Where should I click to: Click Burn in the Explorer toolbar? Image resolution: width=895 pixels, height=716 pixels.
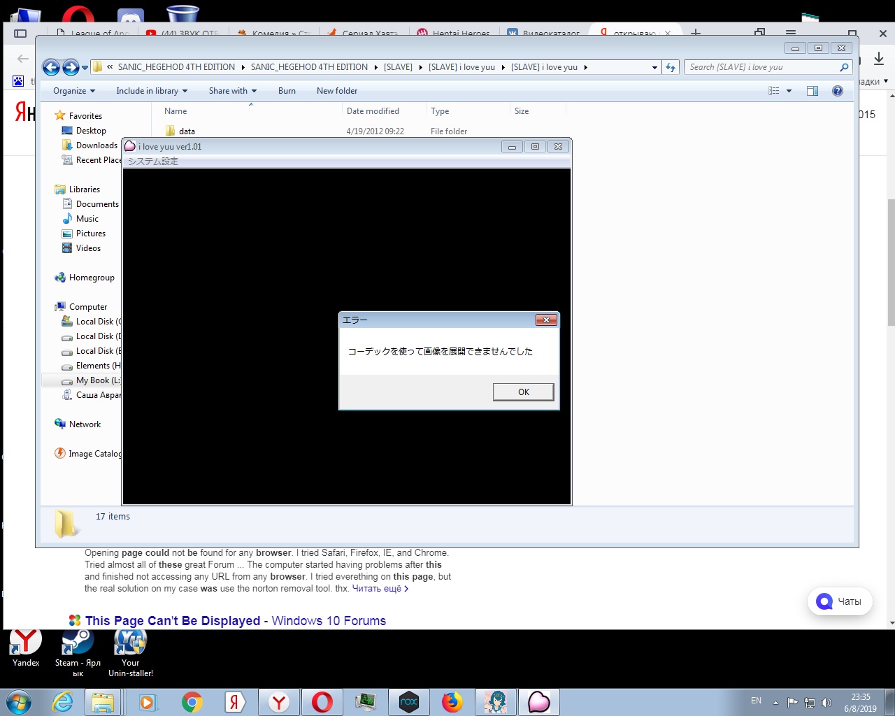point(287,91)
